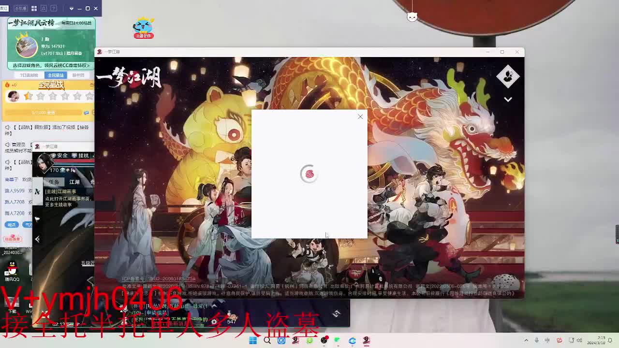This screenshot has height=348, width=619.
Task: Open the grid layout icon in streaming toolbar
Action: point(34,8)
